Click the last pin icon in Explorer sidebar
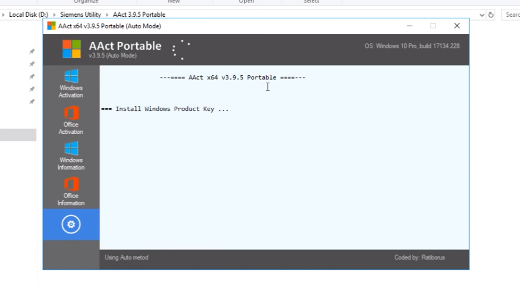 (32, 102)
